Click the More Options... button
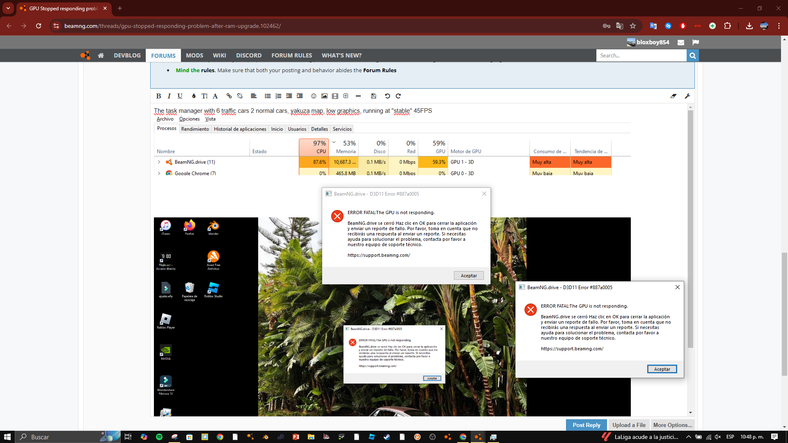This screenshot has height=443, width=788. pyautogui.click(x=673, y=425)
